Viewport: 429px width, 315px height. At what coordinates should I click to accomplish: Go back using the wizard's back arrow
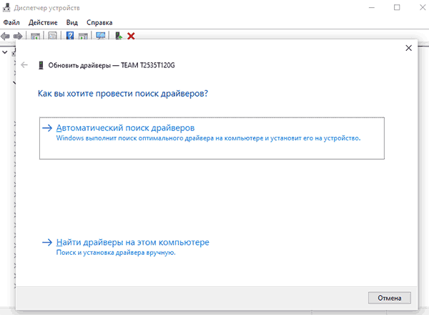click(24, 65)
